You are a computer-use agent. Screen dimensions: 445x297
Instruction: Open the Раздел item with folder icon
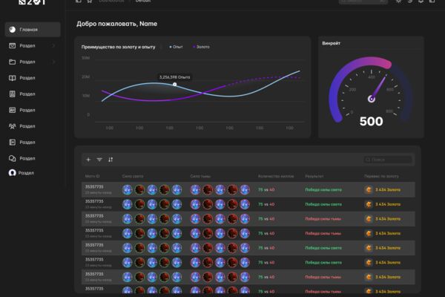(27, 62)
